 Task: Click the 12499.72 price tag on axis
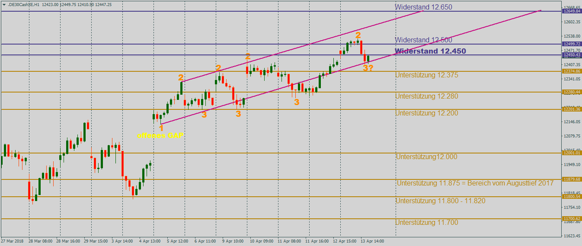[572, 44]
